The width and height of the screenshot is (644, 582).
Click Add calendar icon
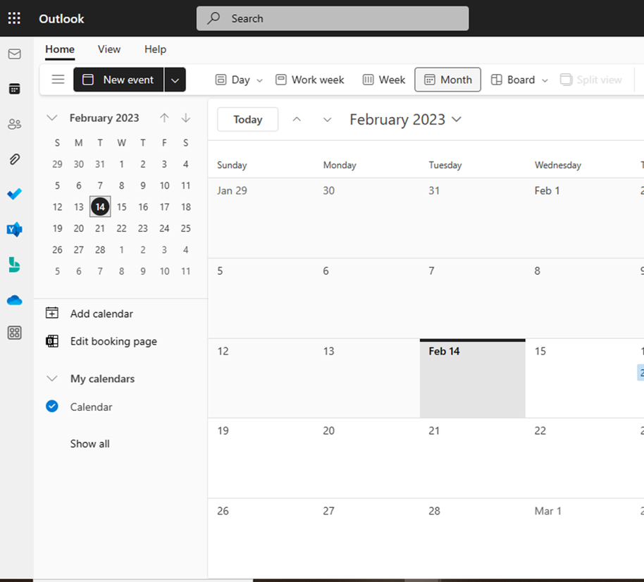point(51,313)
